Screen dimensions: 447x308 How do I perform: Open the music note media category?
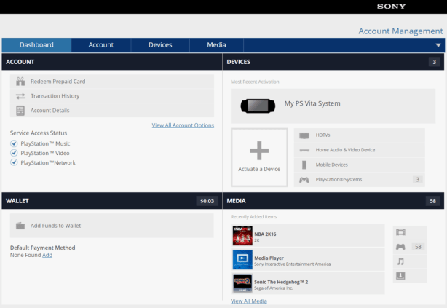pos(400,261)
